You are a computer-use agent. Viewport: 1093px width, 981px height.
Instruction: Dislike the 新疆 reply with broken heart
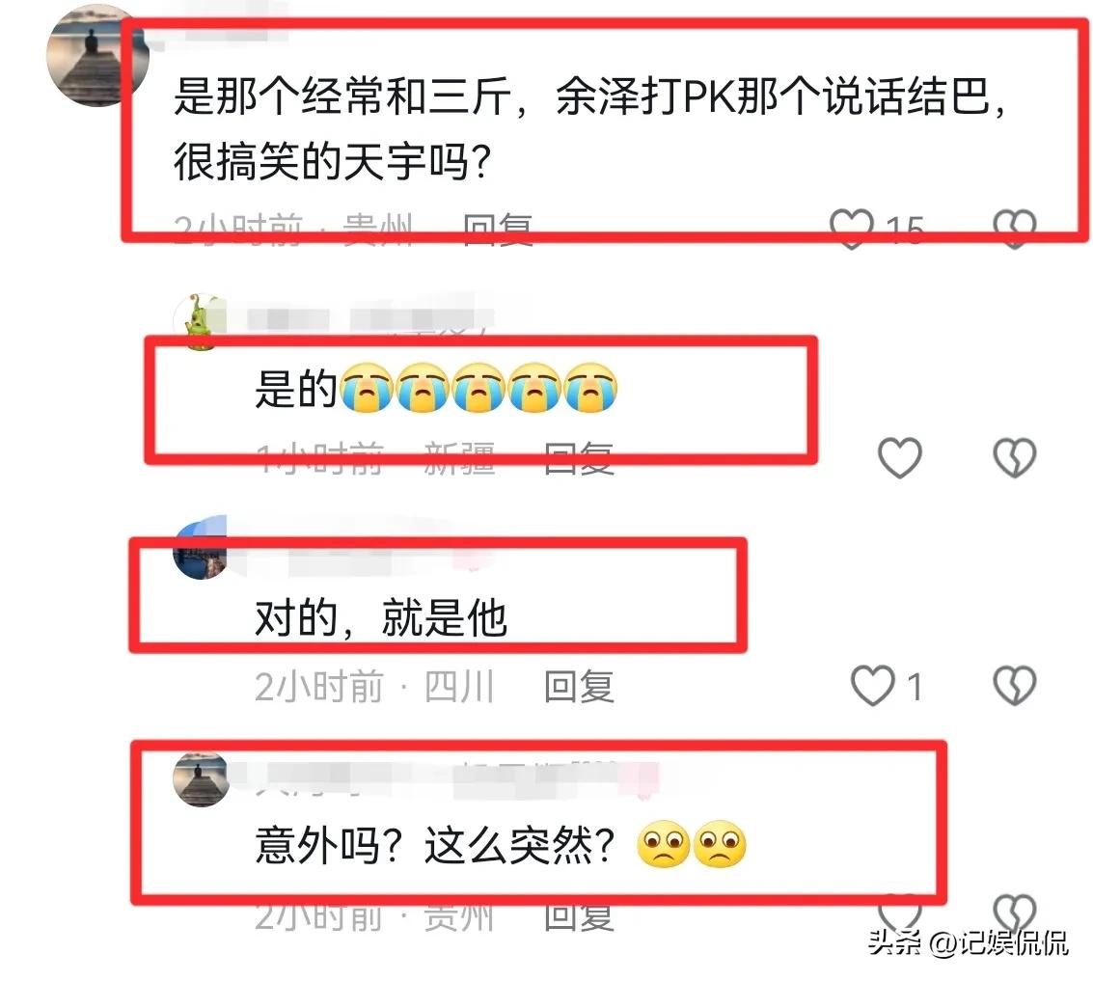(1014, 457)
